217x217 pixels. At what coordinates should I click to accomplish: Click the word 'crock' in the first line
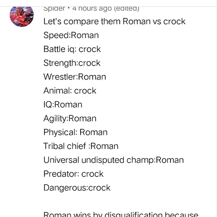174,22
